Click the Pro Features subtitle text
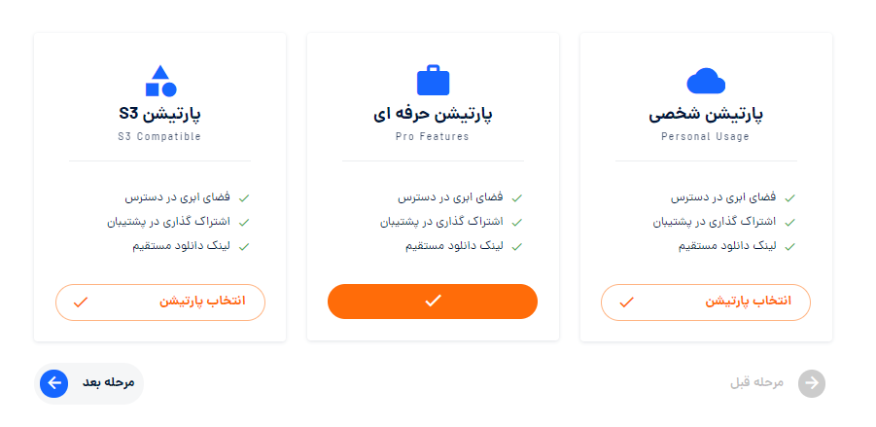The image size is (876, 427). tap(433, 136)
